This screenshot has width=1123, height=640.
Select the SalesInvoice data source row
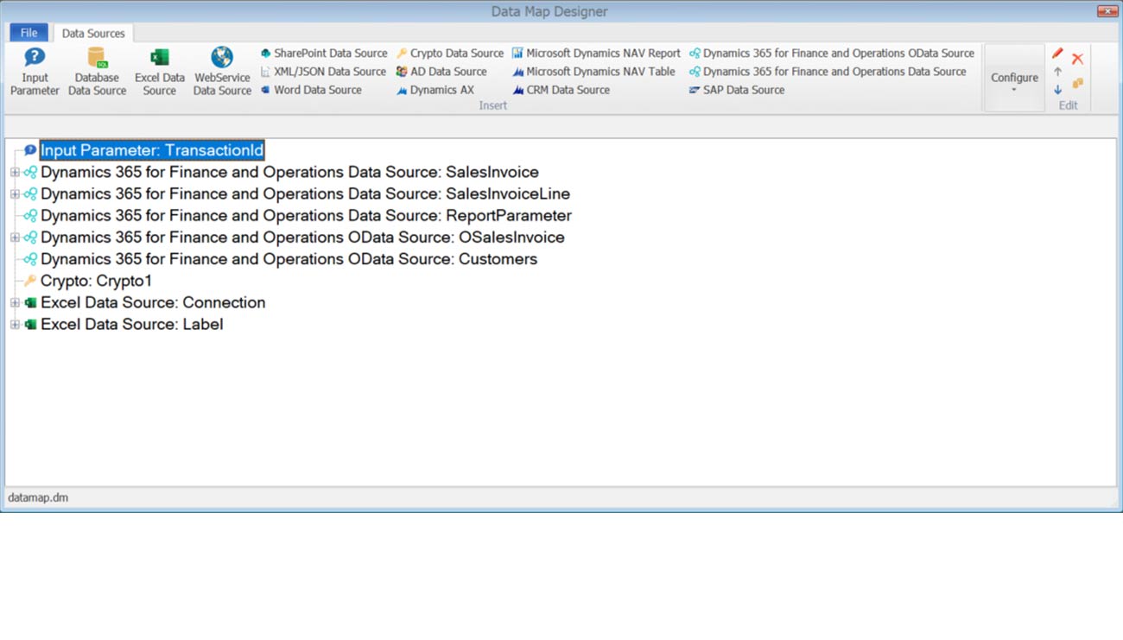coord(289,172)
